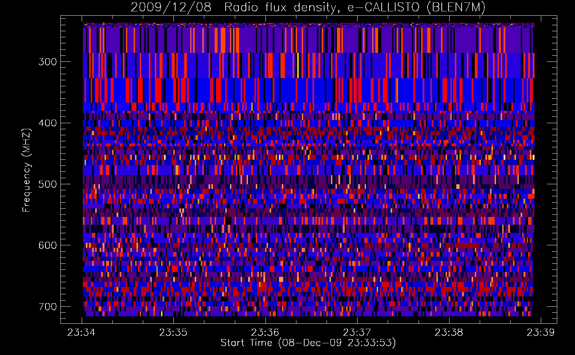Screen dimensions: 575x355
Task: Click the 23:37 time tick label
Action: tap(357, 332)
